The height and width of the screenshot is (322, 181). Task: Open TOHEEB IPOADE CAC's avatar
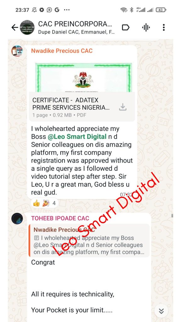point(17,218)
